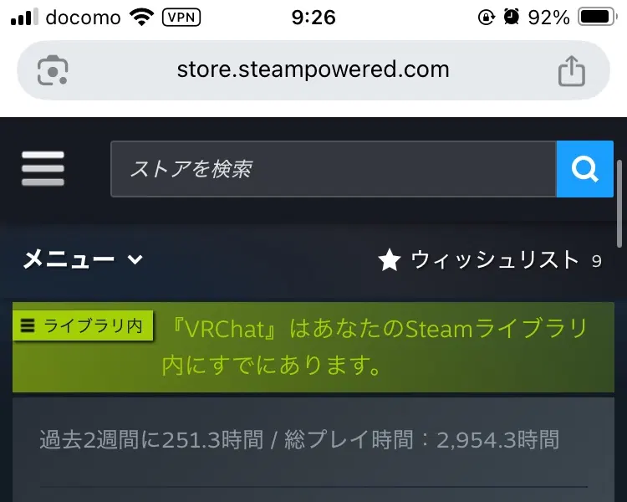Tap the 9:26 clock in status bar
Viewport: 627px width, 502px height.
click(x=313, y=18)
